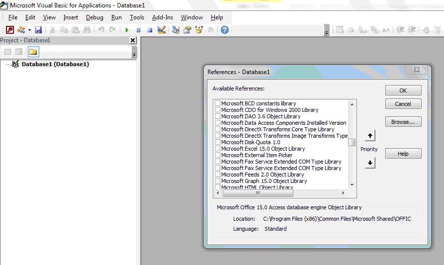Click the horizontal scrollbar thumb in references list
The image size is (444, 265).
click(258, 193)
